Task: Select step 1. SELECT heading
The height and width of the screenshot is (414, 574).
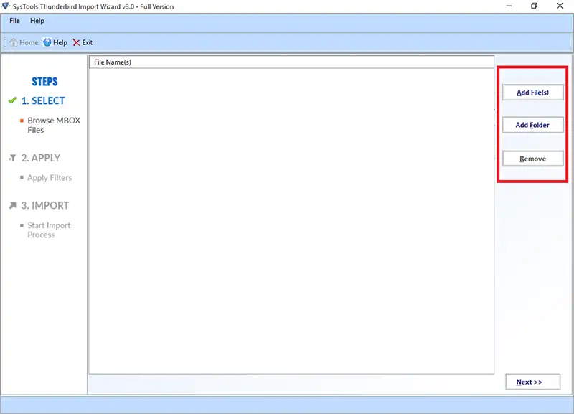Action: click(43, 100)
